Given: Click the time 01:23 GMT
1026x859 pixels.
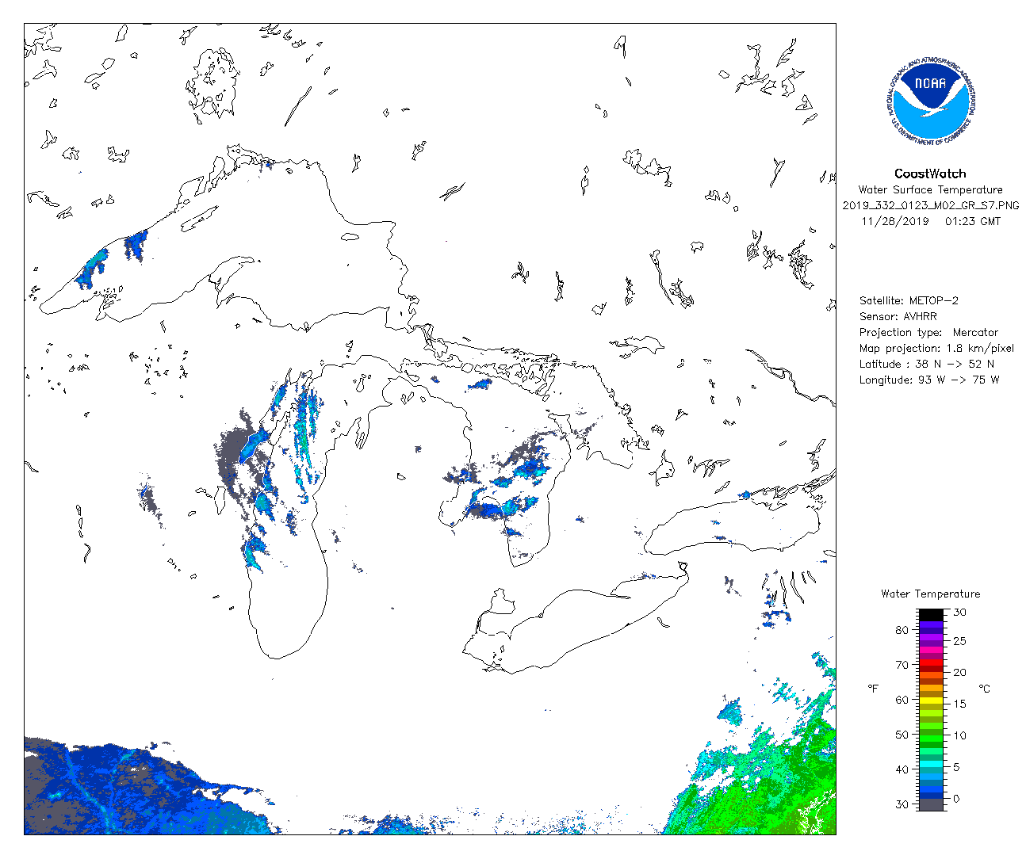Looking at the screenshot, I should (x=973, y=221).
